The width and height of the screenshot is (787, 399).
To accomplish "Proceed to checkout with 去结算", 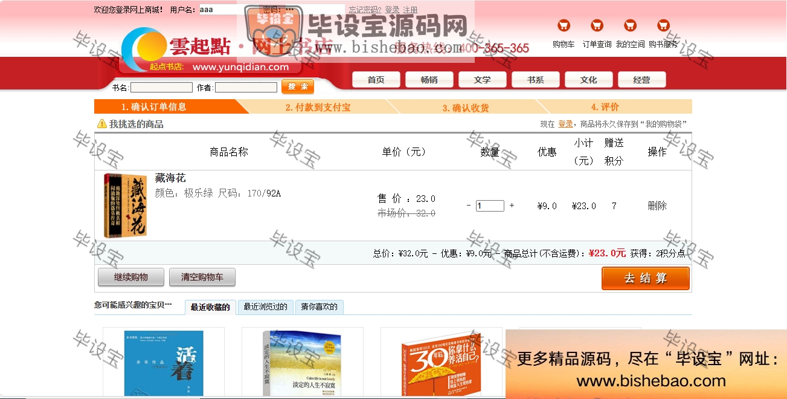I will [x=646, y=278].
